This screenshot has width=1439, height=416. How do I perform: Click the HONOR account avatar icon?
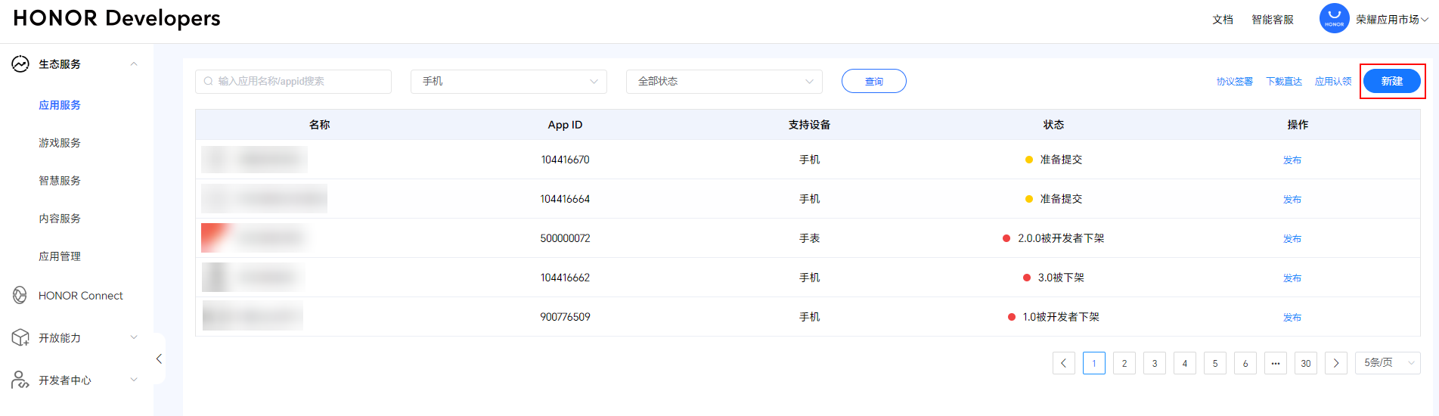pos(1334,19)
